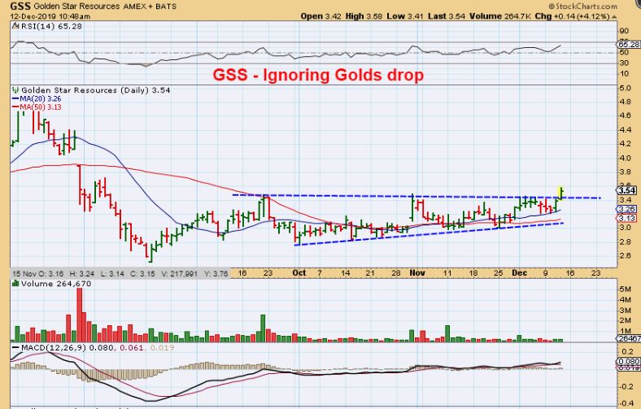Click the yellow highlighted latest price bar
641x409 pixels.
click(561, 193)
